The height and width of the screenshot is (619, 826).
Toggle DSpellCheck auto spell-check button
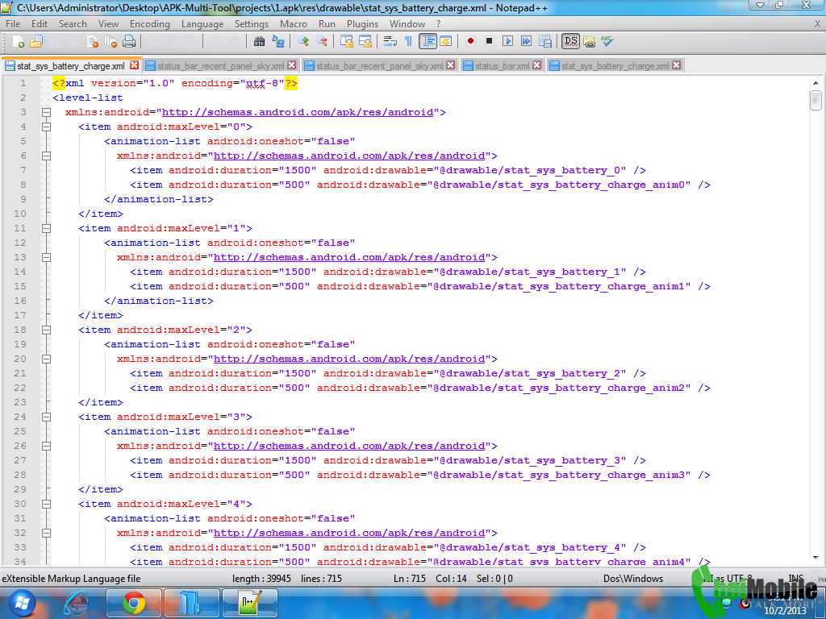(x=570, y=41)
